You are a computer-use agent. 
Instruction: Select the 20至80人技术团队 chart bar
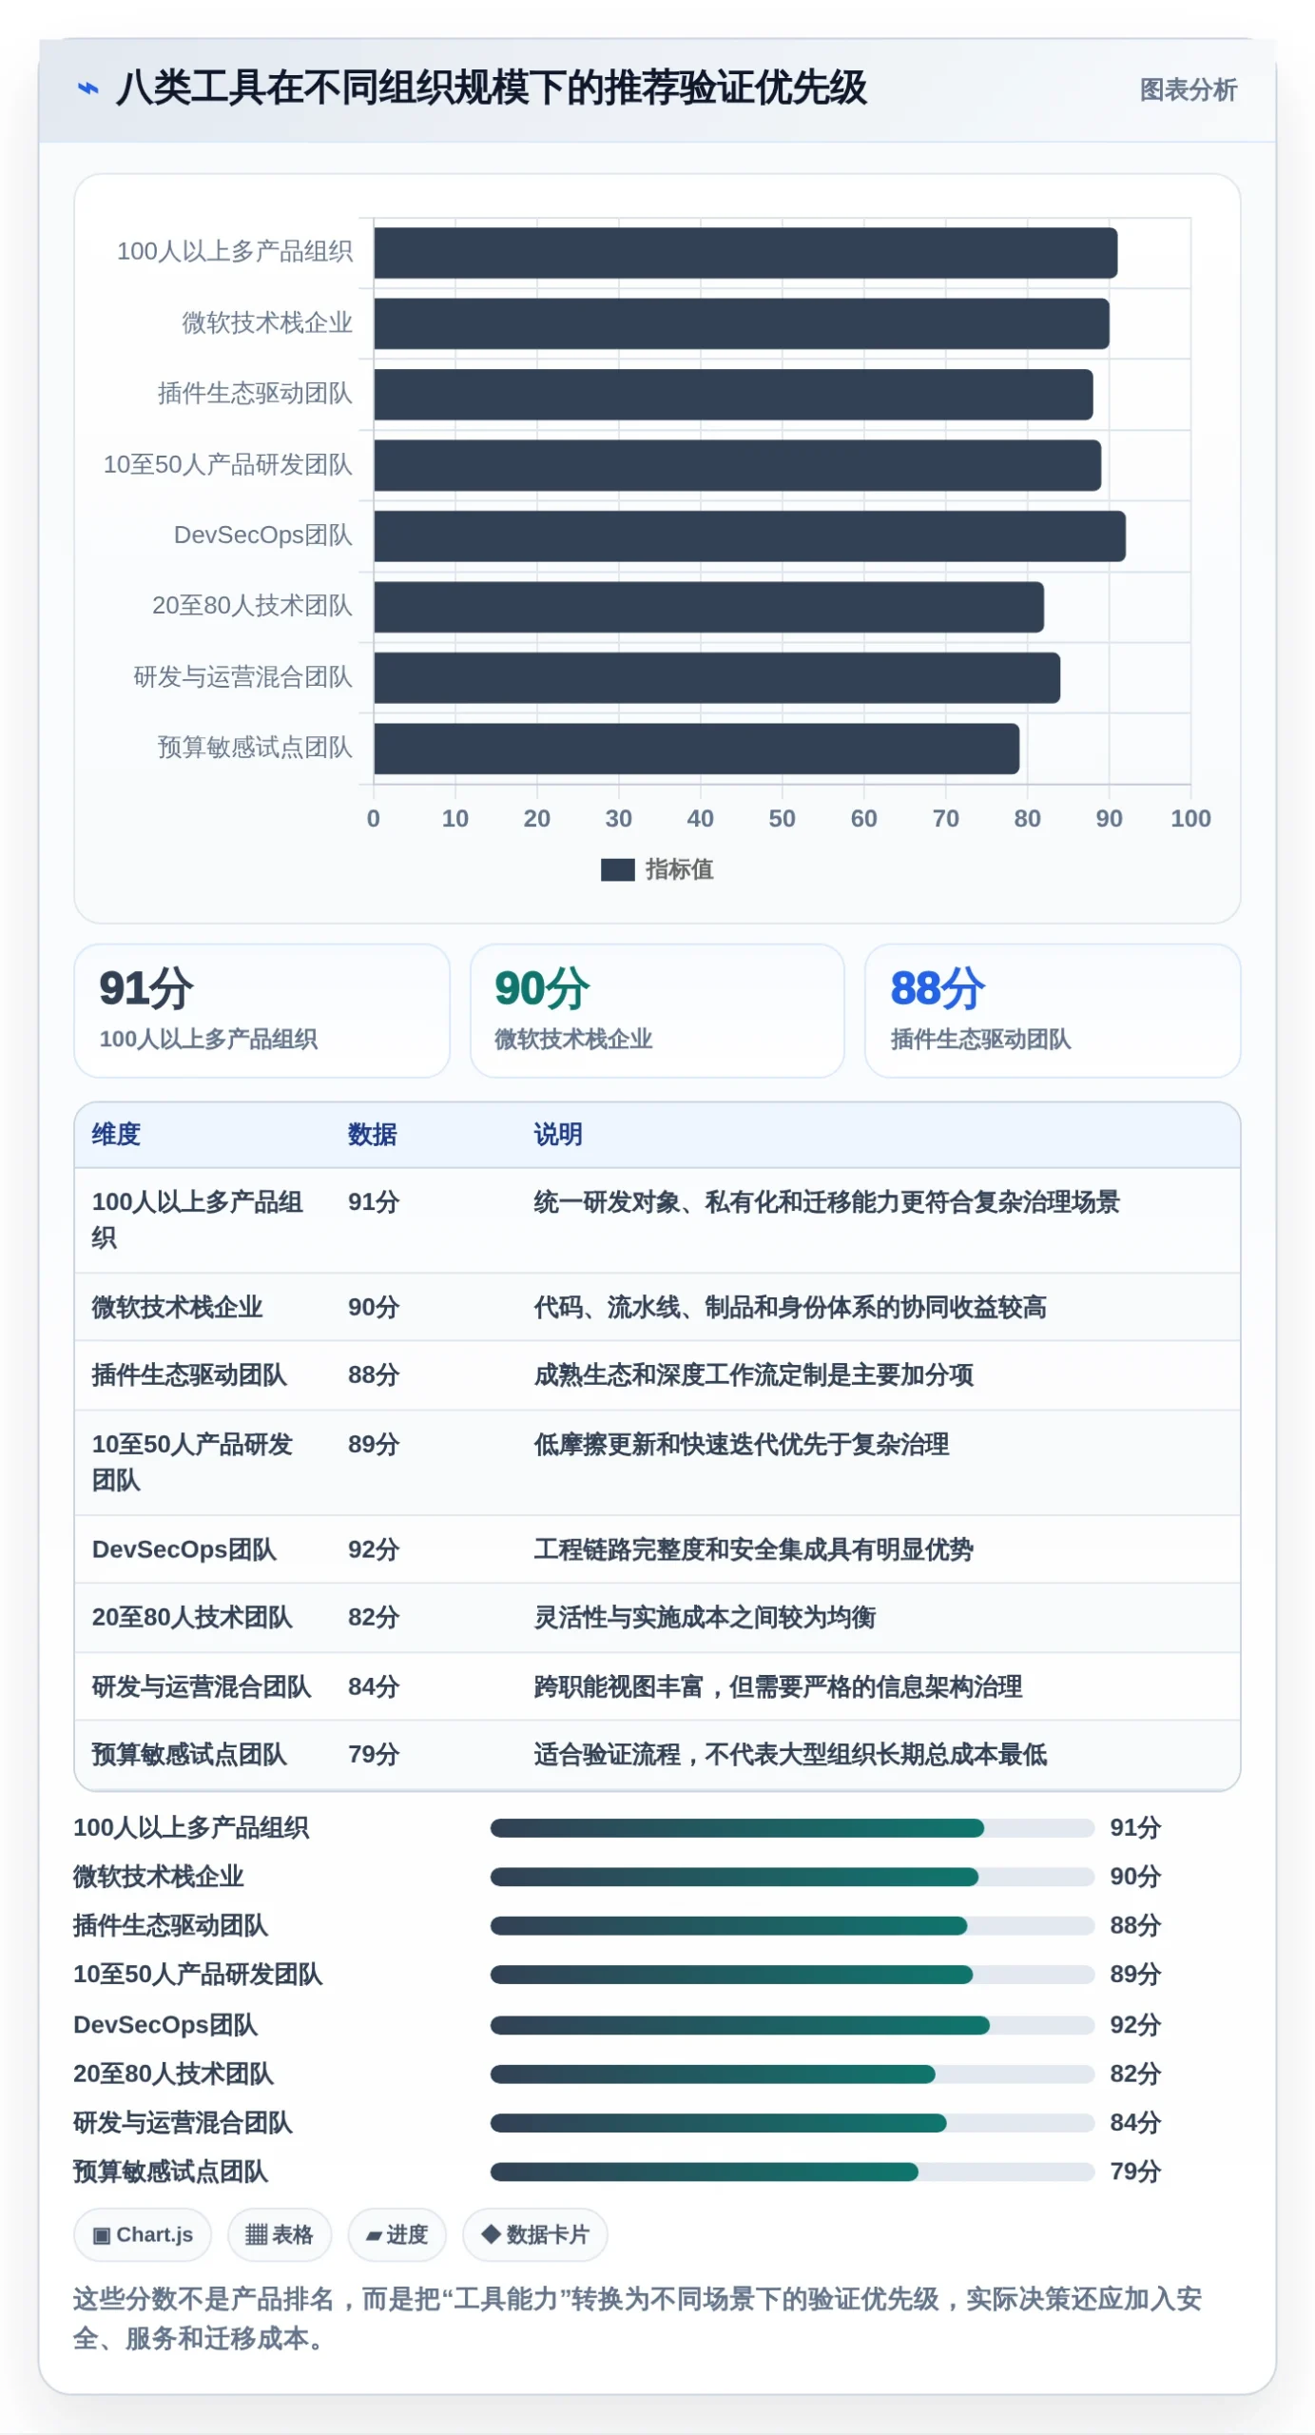pos(708,607)
